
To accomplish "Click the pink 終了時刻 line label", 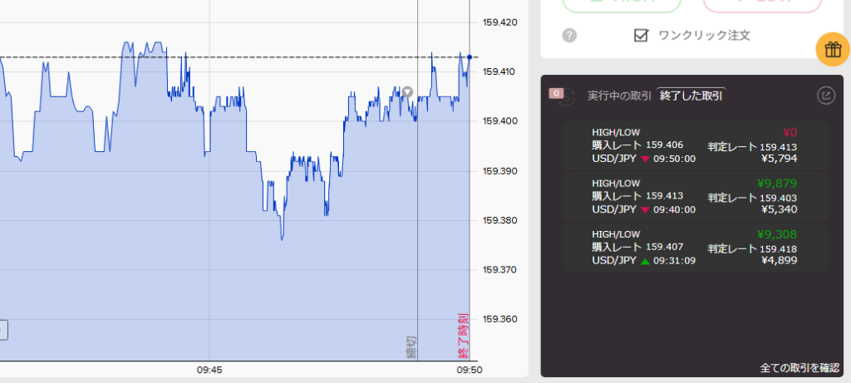I will tap(464, 336).
